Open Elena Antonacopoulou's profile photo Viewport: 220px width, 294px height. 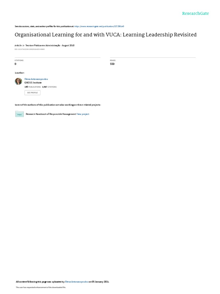(18, 81)
